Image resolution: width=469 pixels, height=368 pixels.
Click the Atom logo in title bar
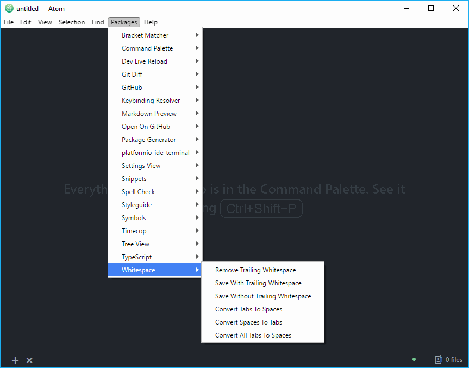pyautogui.click(x=9, y=8)
